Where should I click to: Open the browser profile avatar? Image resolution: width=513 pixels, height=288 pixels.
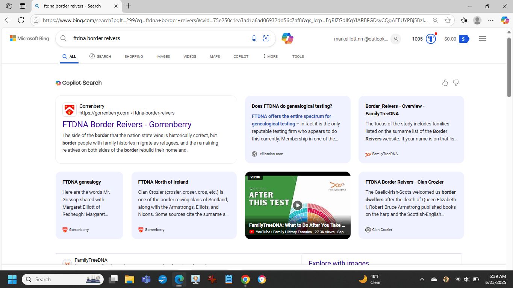(x=477, y=20)
